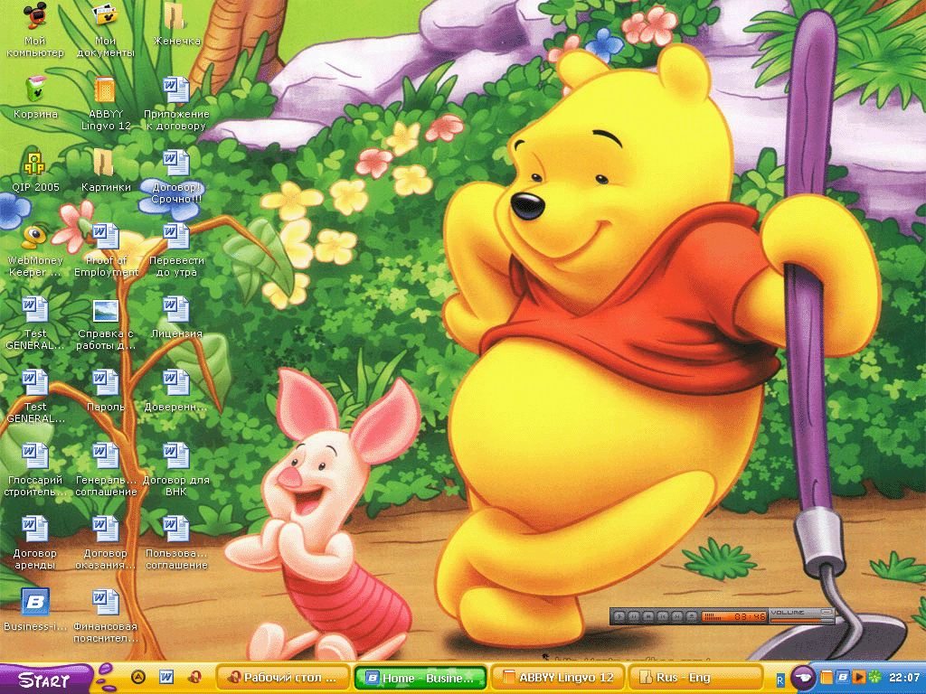Click the Winamp quick launch icon
The width and height of the screenshot is (926, 694).
[138, 677]
